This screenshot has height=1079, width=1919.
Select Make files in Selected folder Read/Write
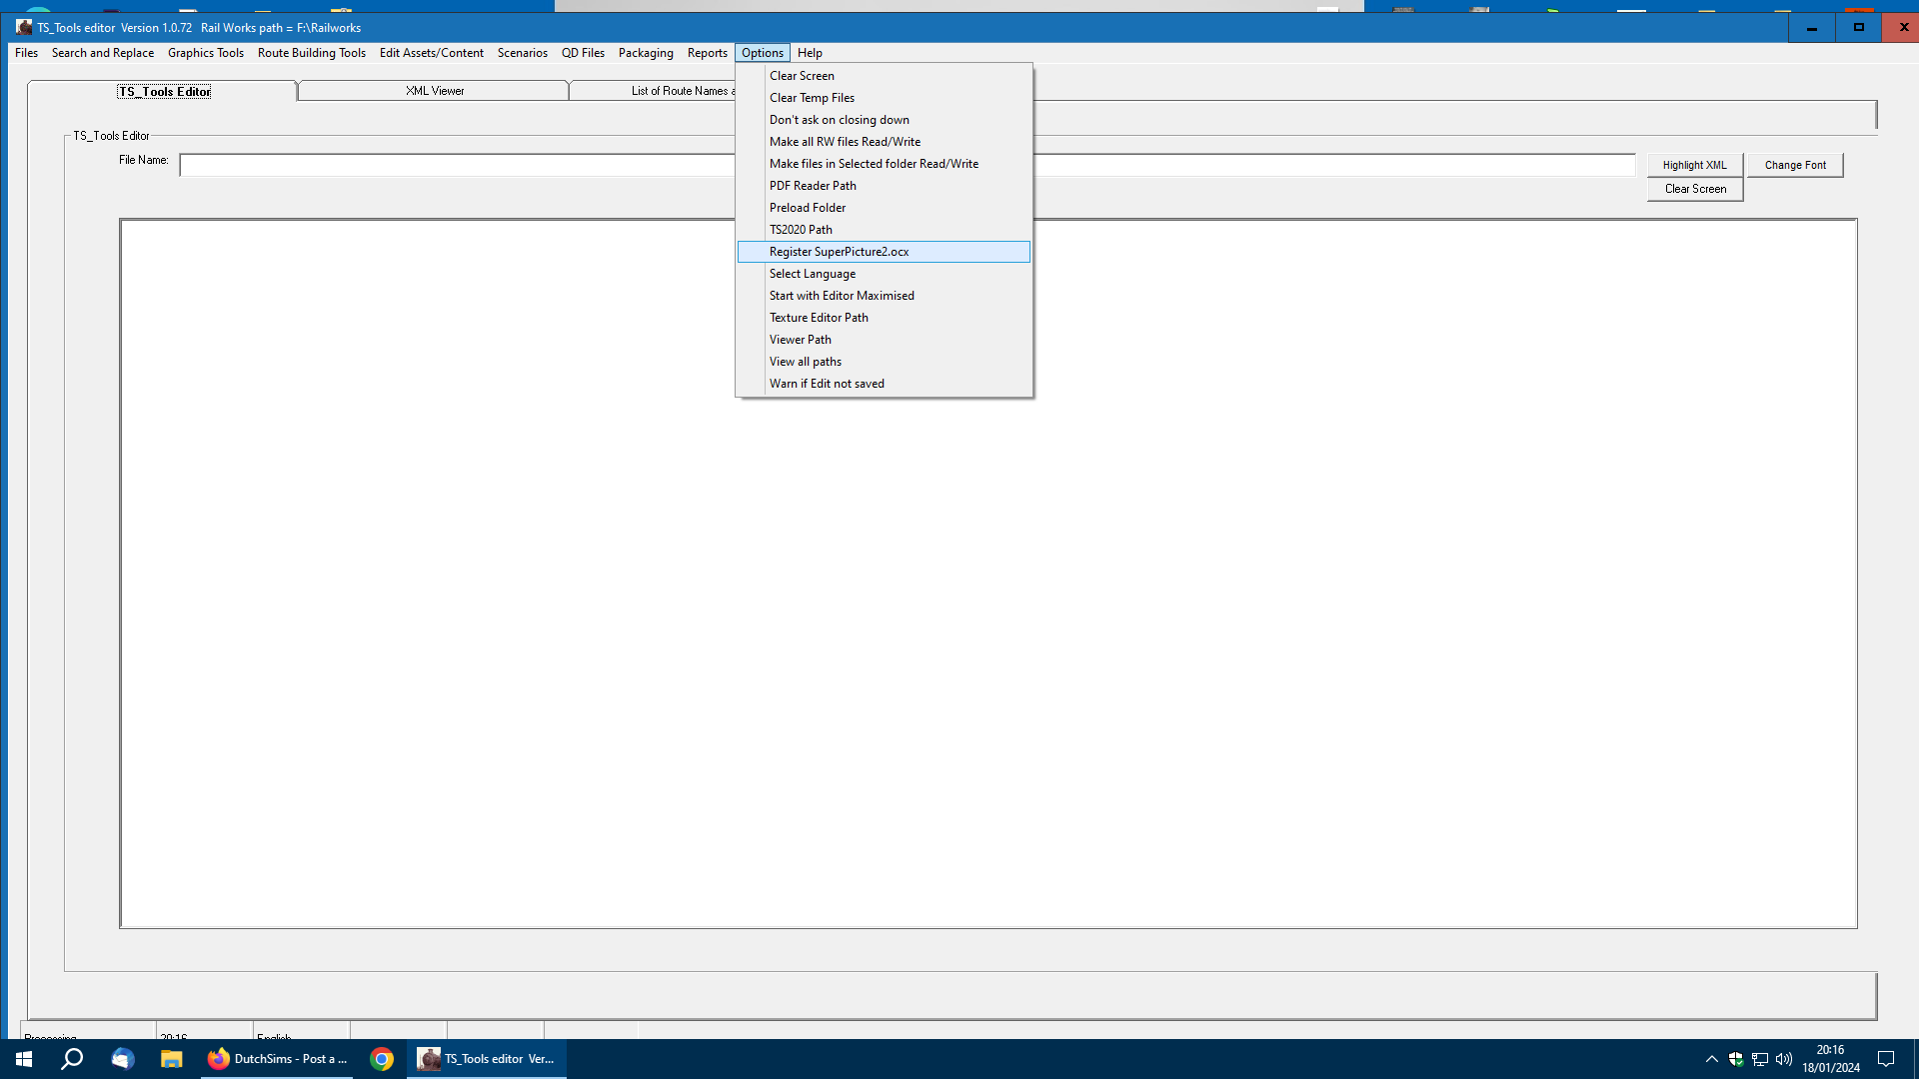[x=884, y=164]
